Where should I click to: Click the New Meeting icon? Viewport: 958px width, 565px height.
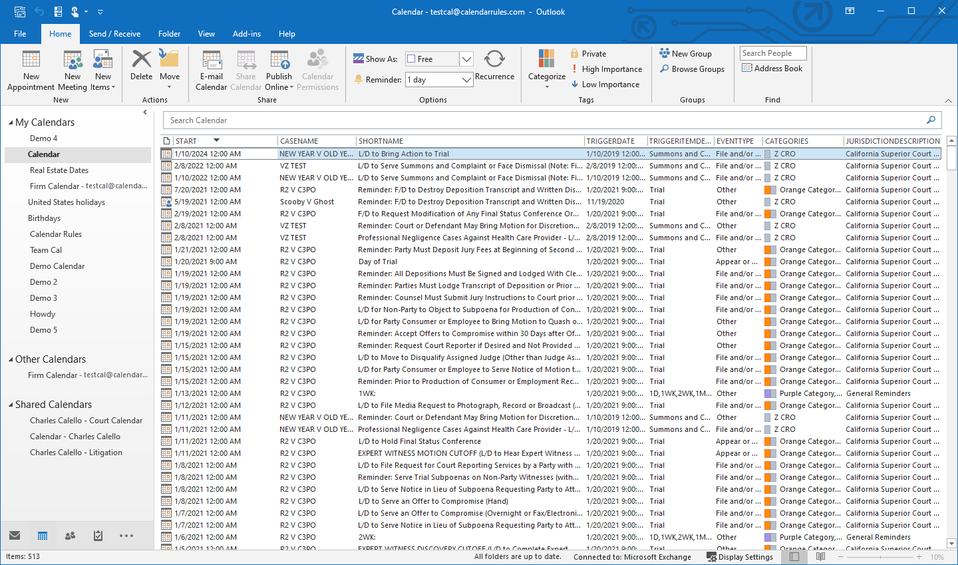pos(73,70)
